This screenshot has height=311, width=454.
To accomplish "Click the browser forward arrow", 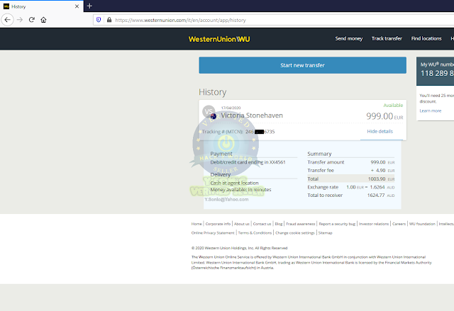I will [20, 20].
